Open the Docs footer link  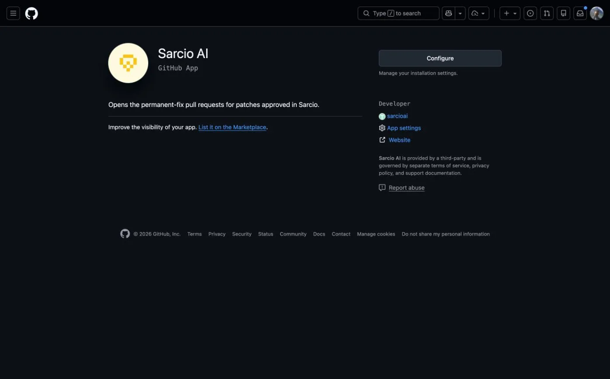(x=319, y=234)
